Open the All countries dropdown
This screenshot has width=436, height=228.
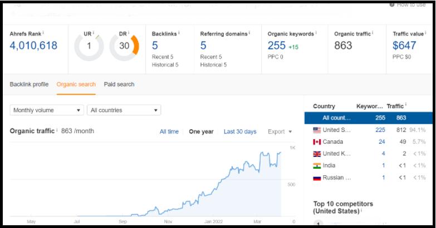point(124,110)
